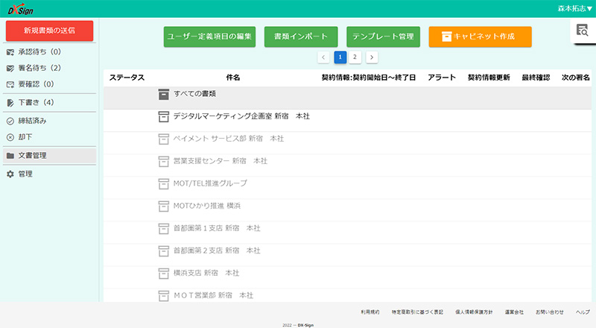Go to next page arrow
Screen dimensions: 596x328
(372, 57)
